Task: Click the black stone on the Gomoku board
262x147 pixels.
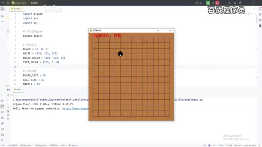Action: [120, 54]
